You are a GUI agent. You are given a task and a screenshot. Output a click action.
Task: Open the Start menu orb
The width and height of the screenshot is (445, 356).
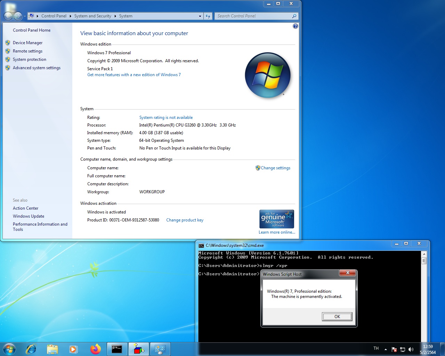click(x=9, y=349)
